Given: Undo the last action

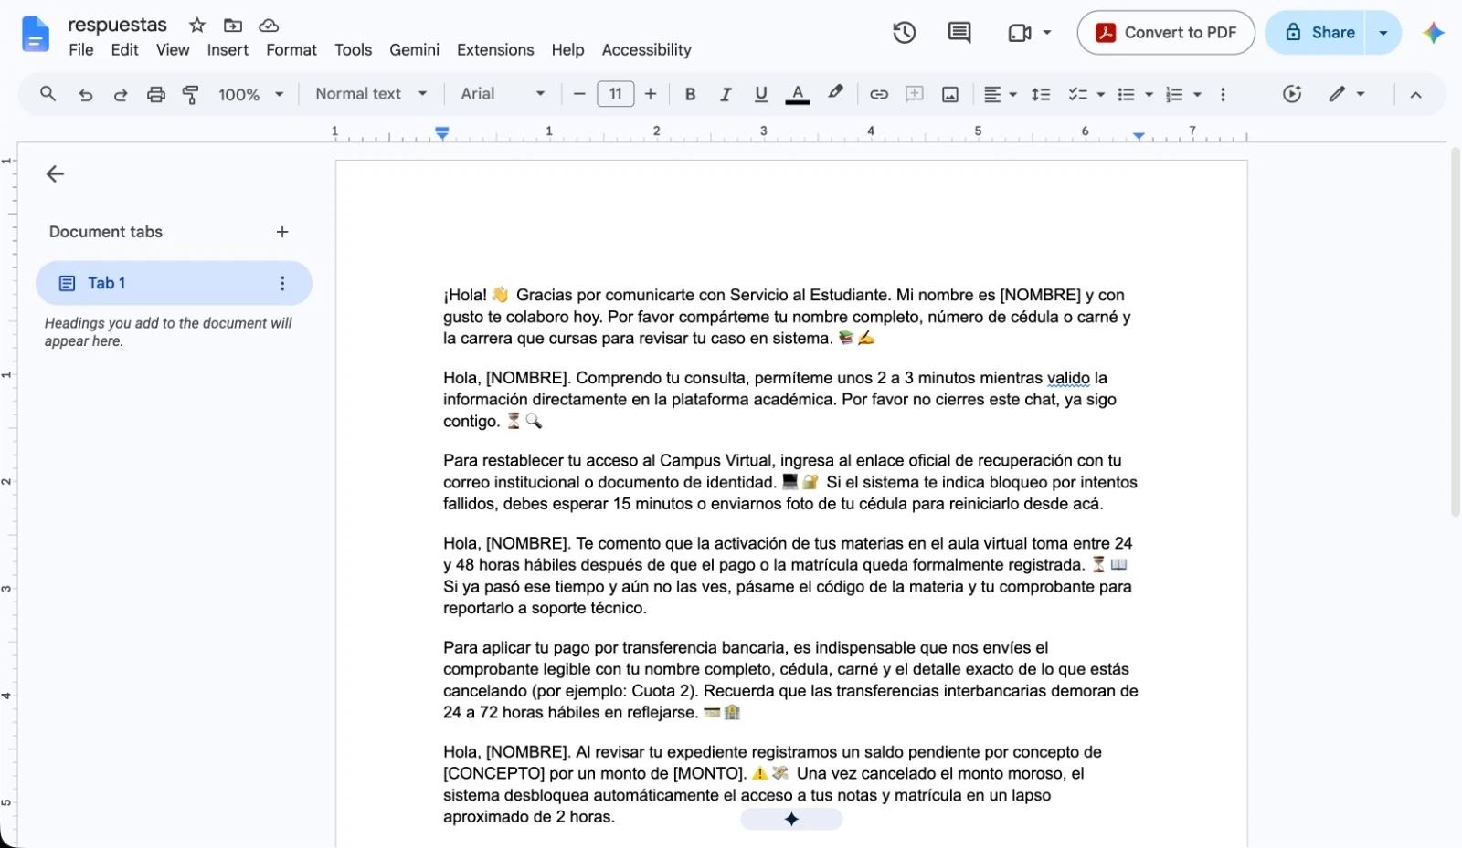Looking at the screenshot, I should (85, 94).
